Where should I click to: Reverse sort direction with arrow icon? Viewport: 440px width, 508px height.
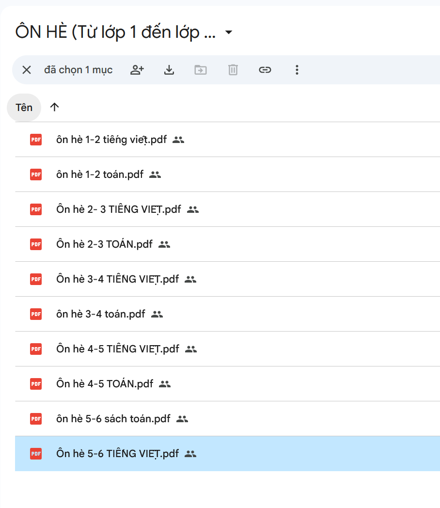(x=54, y=107)
